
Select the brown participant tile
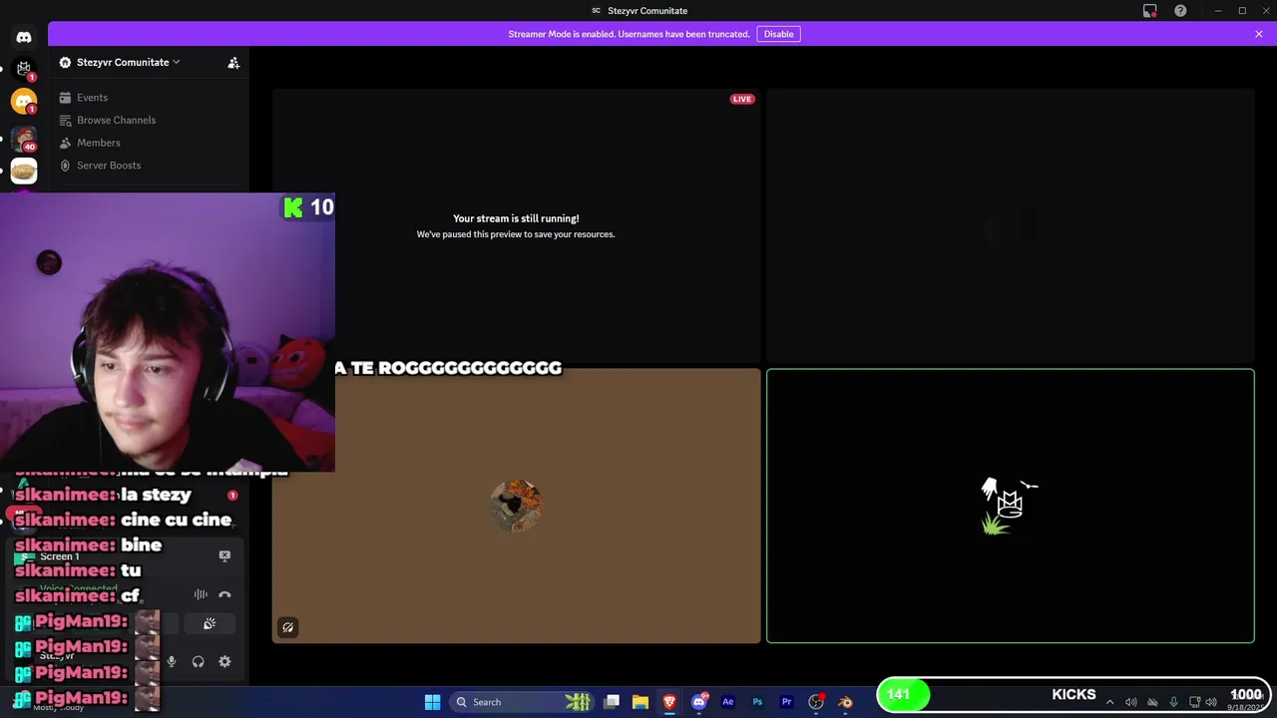[x=516, y=507]
